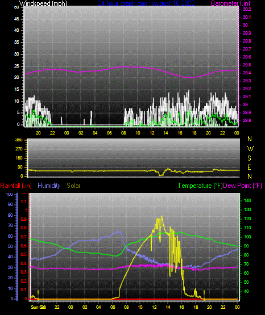Click the 50 humidity scale value
This screenshot has height=315, width=265.
coord(10,246)
